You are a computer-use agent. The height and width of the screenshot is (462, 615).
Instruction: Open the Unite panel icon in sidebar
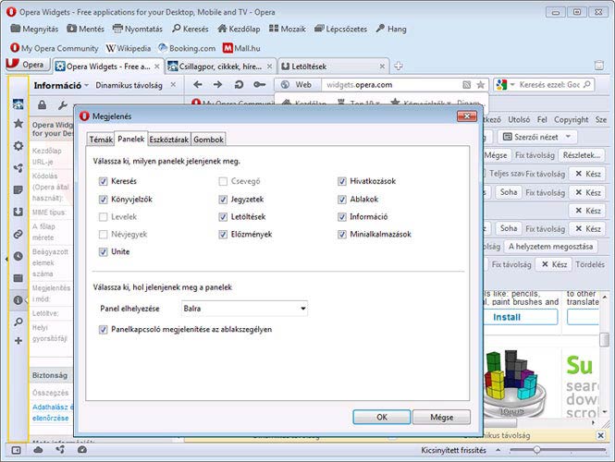pos(18,168)
